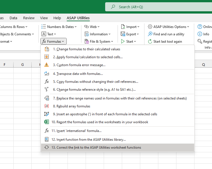Click the Export icon
The image size is (212, 169).
coord(123,34)
